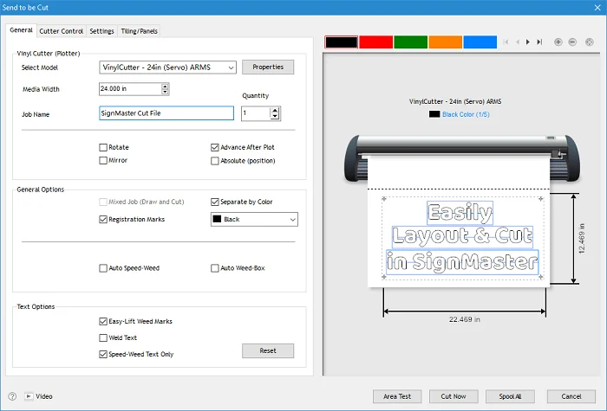Switch to the Cutter Control tab
Viewport: 607px width, 411px height.
click(62, 31)
